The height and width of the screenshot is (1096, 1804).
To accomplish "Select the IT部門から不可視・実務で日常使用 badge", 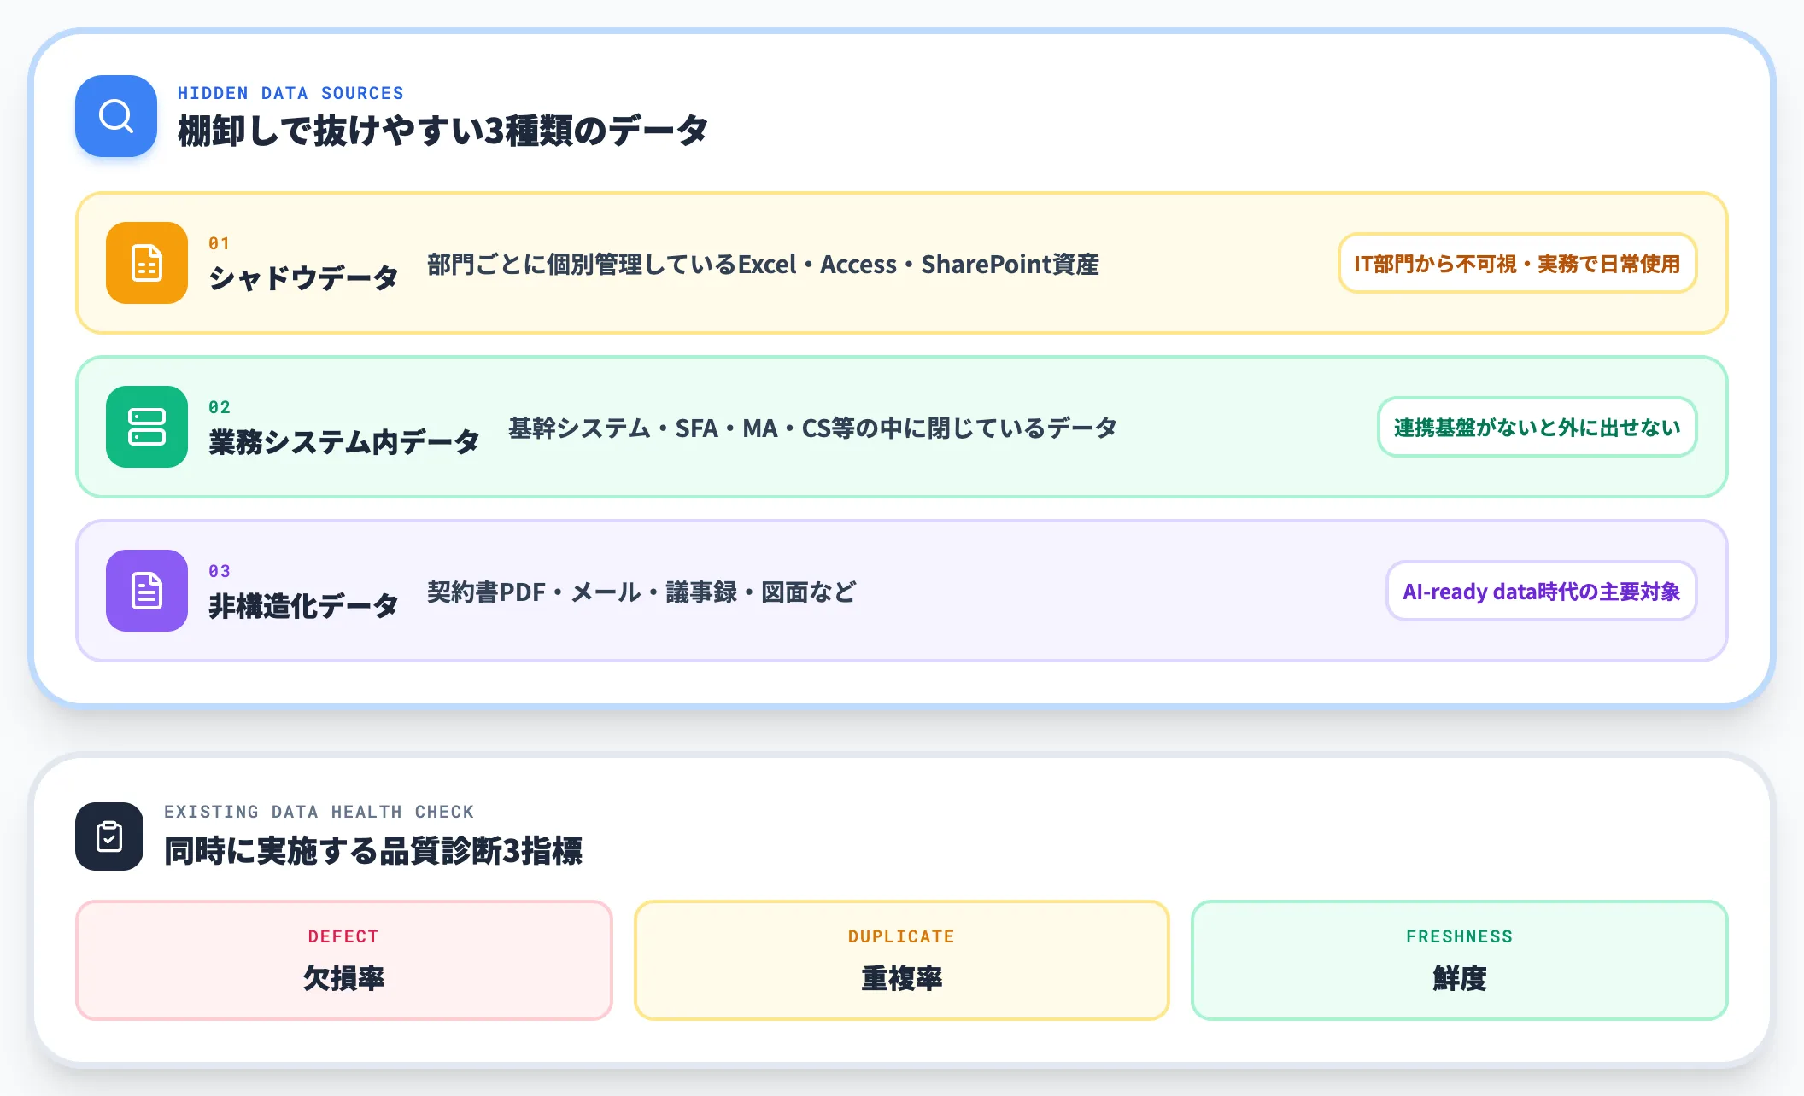I will click(x=1517, y=264).
